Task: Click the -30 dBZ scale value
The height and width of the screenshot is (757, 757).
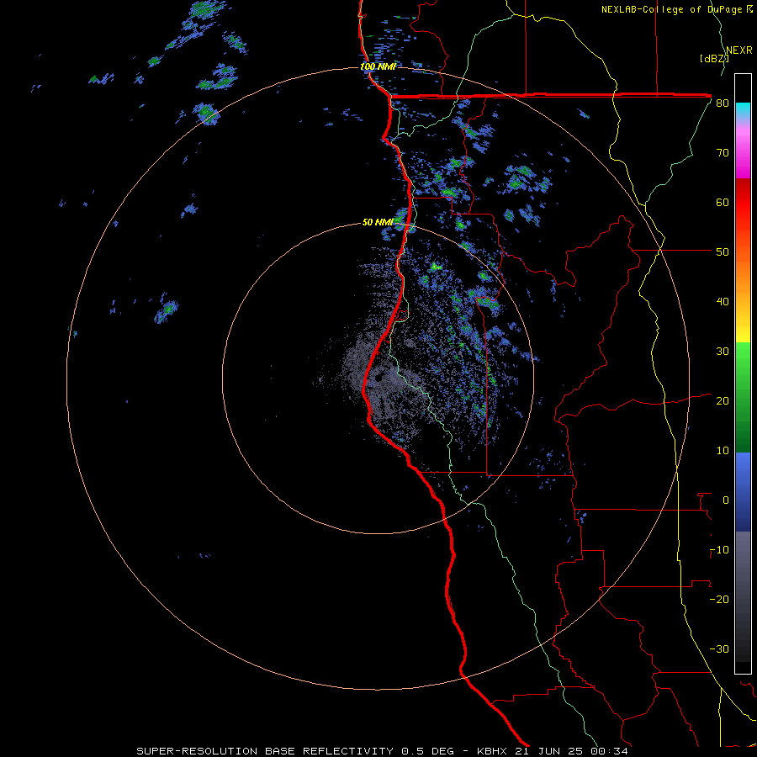Action: [x=719, y=648]
